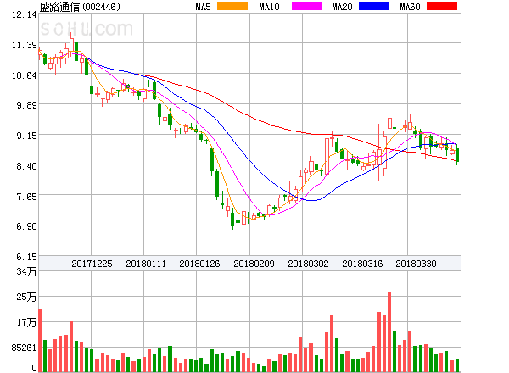Click the 20171225 date label
Image resolution: width=509 pixels, height=373 pixels.
tap(92, 264)
